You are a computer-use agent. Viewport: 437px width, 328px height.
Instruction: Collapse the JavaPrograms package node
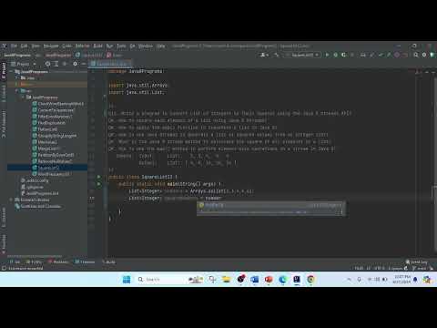point(23,97)
